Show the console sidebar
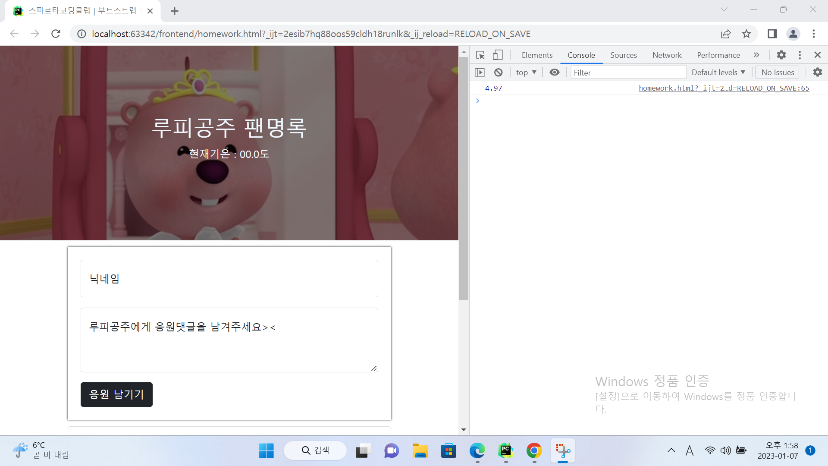 (480, 72)
